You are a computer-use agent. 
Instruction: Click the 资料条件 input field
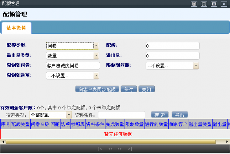click(x=121, y=115)
